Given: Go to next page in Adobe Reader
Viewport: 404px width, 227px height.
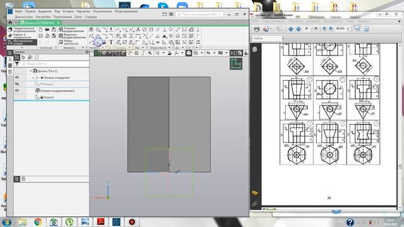Looking at the screenshot, I should pyautogui.click(x=298, y=29).
